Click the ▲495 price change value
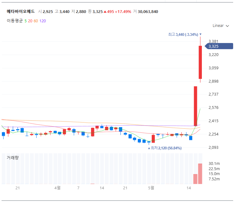The height and width of the screenshot is (202, 235). (109, 12)
